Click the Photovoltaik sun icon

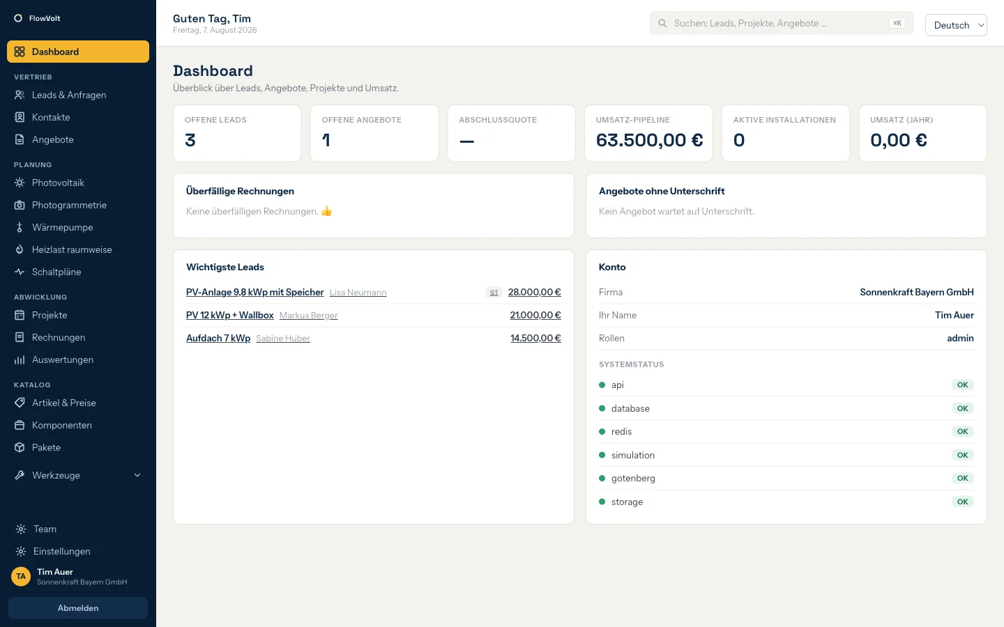(20, 183)
